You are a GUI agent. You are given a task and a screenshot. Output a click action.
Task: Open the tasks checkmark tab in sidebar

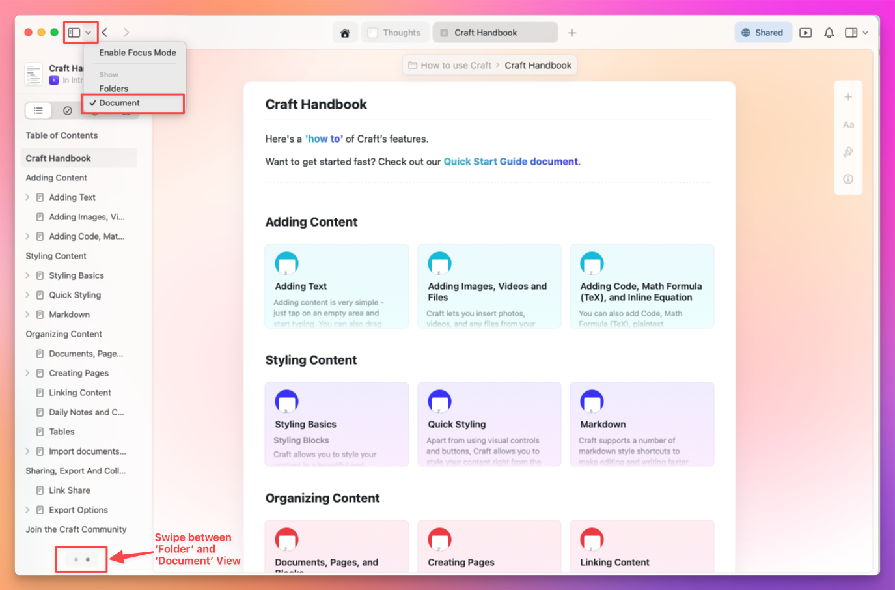pos(68,111)
